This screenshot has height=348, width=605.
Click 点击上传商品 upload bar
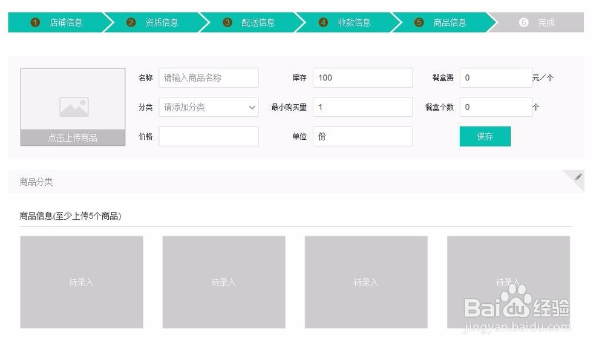tap(73, 138)
